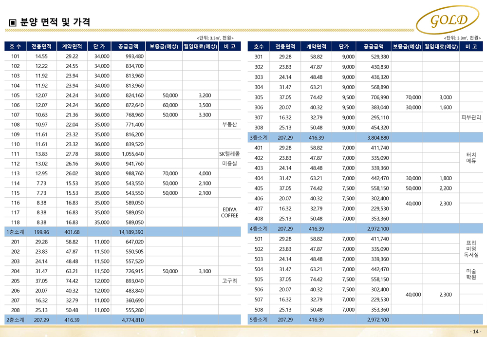487x337 pixels.
Task: Click supply amount '834,700' for unit 102
Action: (135, 66)
